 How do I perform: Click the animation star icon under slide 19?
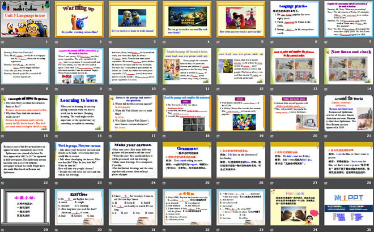point(218,136)
